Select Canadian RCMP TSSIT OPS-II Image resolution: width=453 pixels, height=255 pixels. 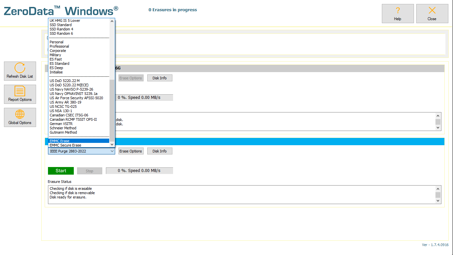[x=79, y=119]
